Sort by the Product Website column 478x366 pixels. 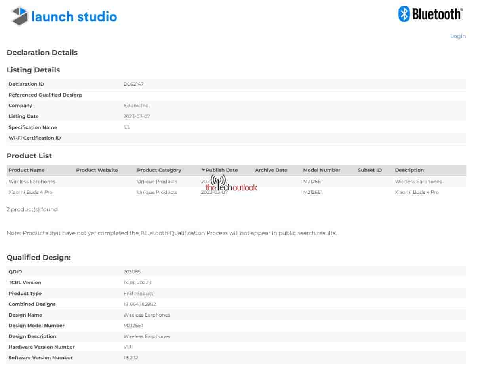pyautogui.click(x=97, y=170)
